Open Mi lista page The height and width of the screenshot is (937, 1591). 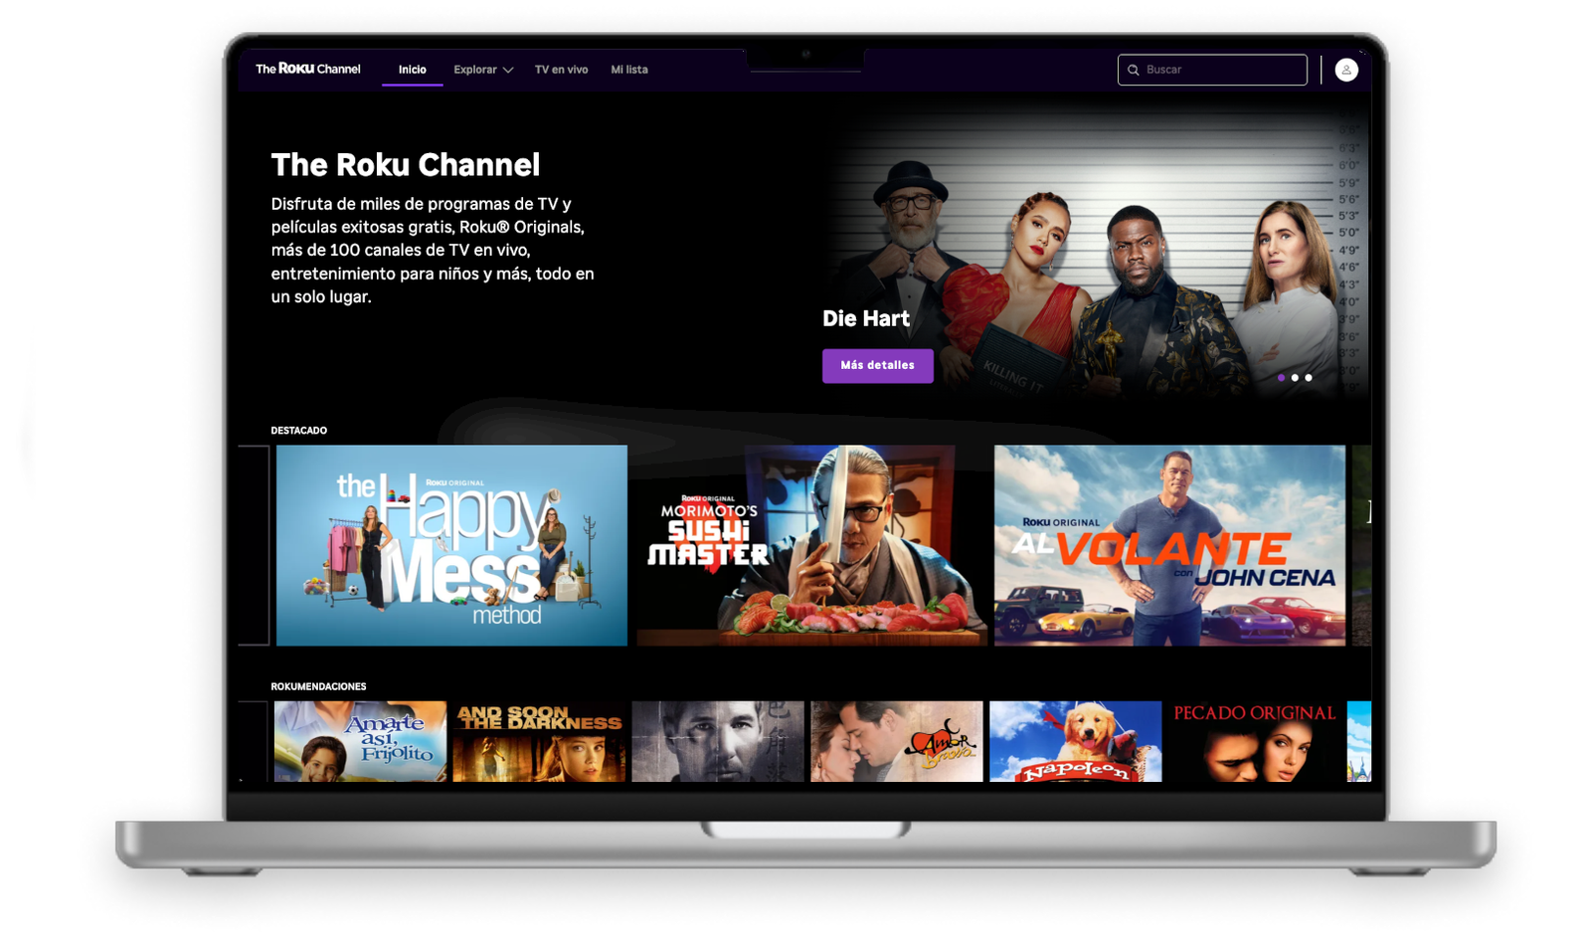pos(628,70)
